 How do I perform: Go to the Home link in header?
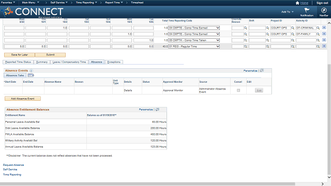coord(304,3)
